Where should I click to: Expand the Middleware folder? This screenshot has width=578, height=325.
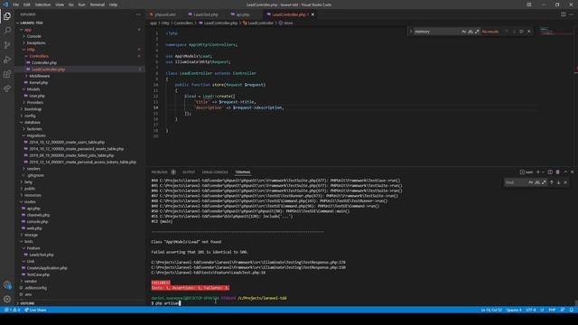pyautogui.click(x=40, y=76)
